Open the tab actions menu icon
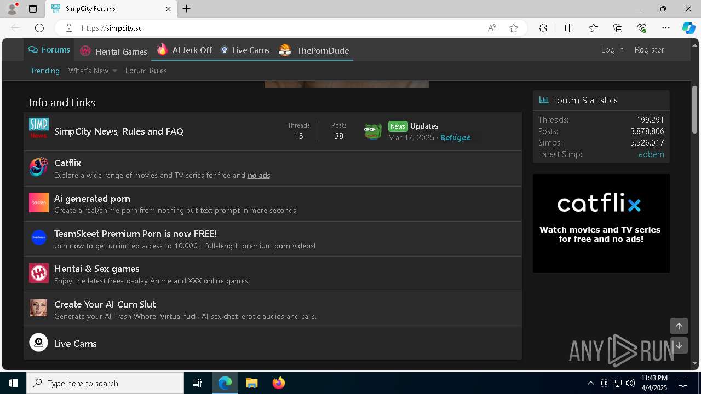This screenshot has width=701, height=394. (33, 9)
